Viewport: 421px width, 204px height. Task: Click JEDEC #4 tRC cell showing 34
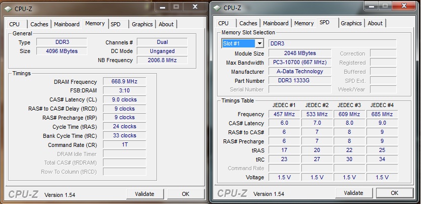pyautogui.click(x=382, y=159)
